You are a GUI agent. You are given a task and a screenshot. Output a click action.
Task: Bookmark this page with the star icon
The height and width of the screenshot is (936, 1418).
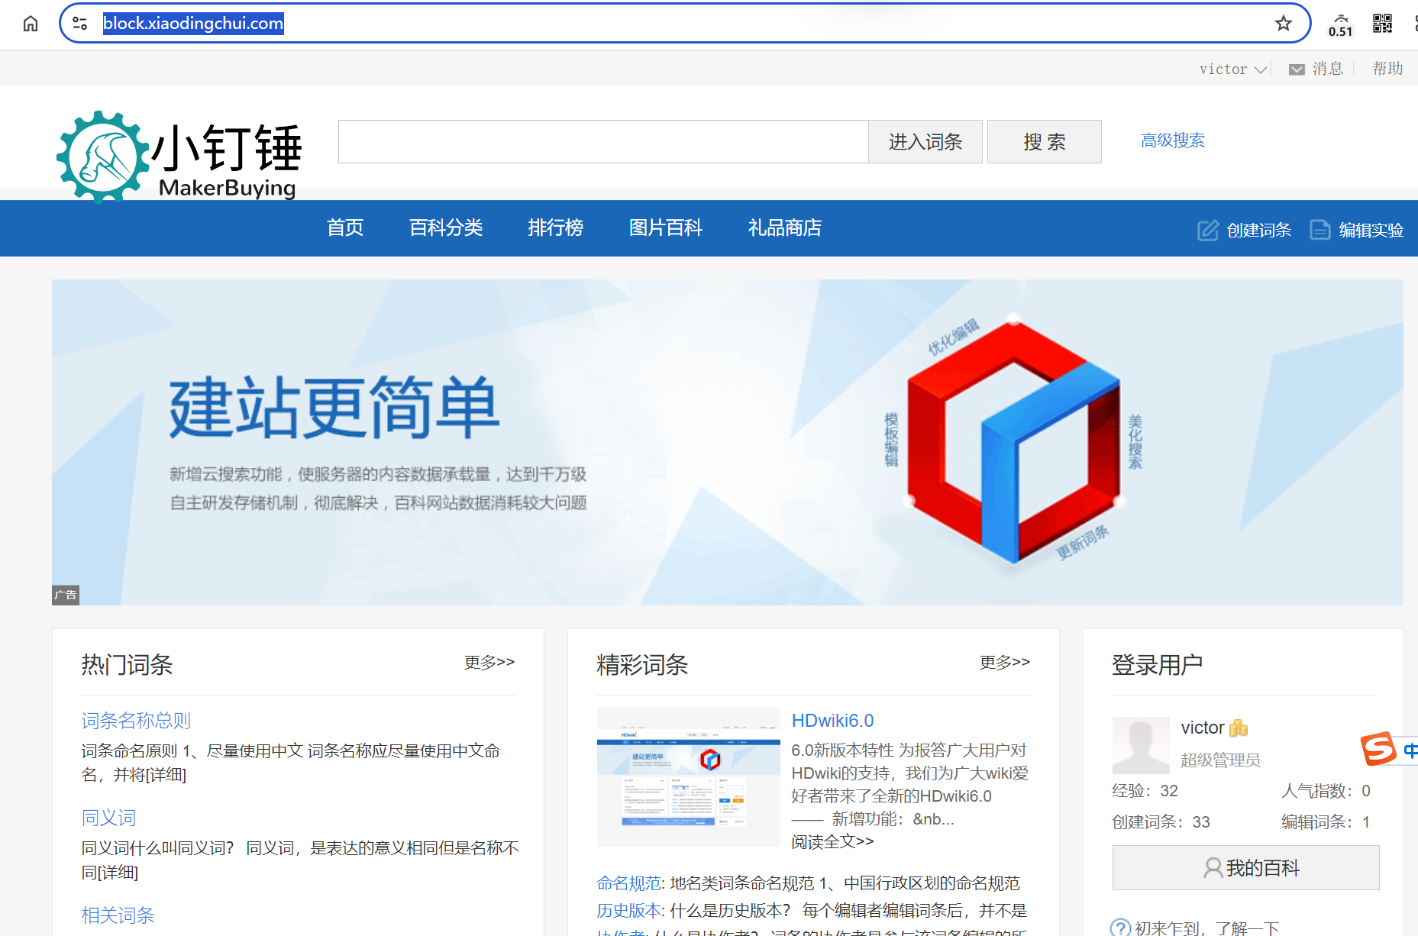[1283, 24]
